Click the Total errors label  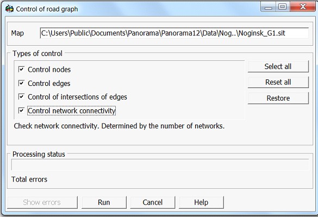tap(29, 179)
